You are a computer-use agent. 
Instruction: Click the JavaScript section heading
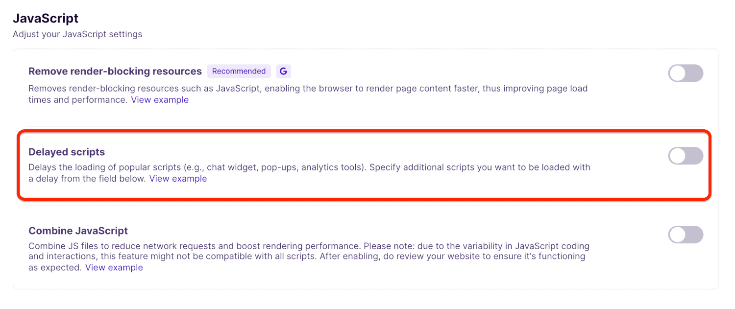pos(46,19)
